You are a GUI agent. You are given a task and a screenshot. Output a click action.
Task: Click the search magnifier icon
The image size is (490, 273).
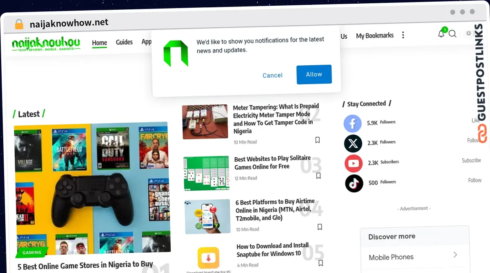pyautogui.click(x=452, y=34)
